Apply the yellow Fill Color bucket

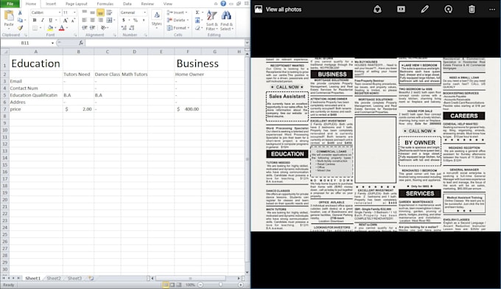click(x=50, y=28)
